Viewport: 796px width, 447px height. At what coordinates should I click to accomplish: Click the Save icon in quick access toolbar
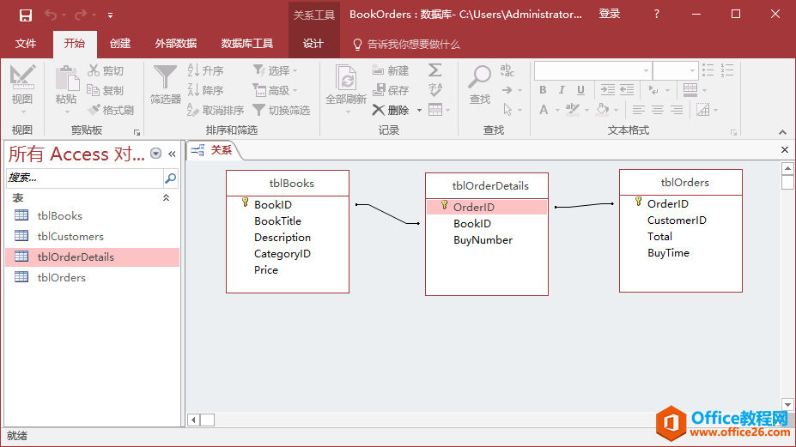[x=25, y=15]
